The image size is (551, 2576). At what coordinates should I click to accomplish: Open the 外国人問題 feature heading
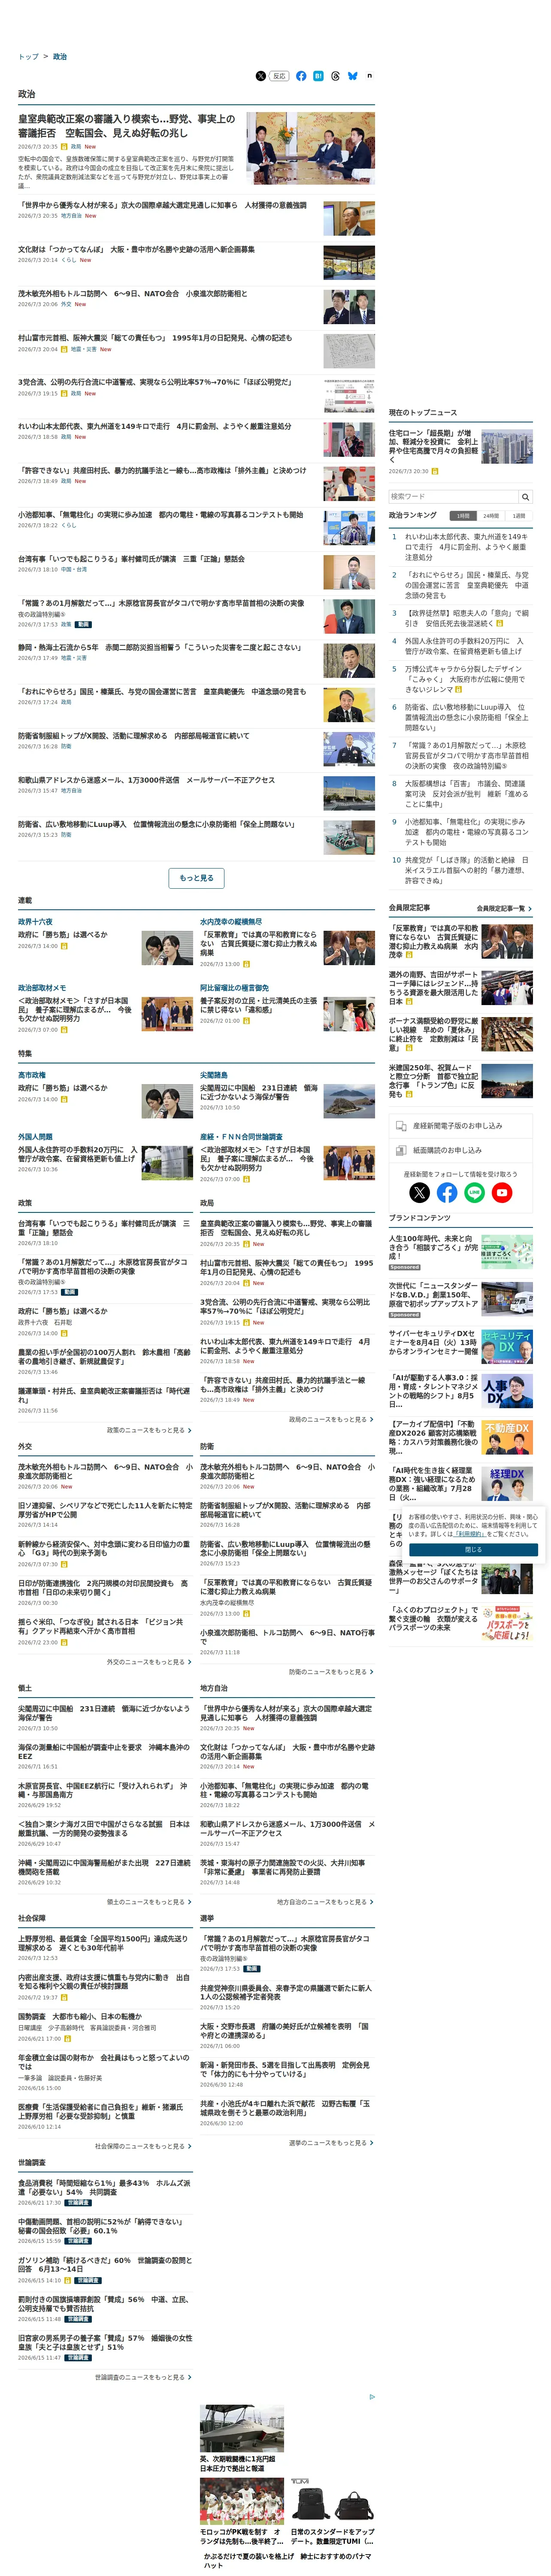tap(35, 1137)
